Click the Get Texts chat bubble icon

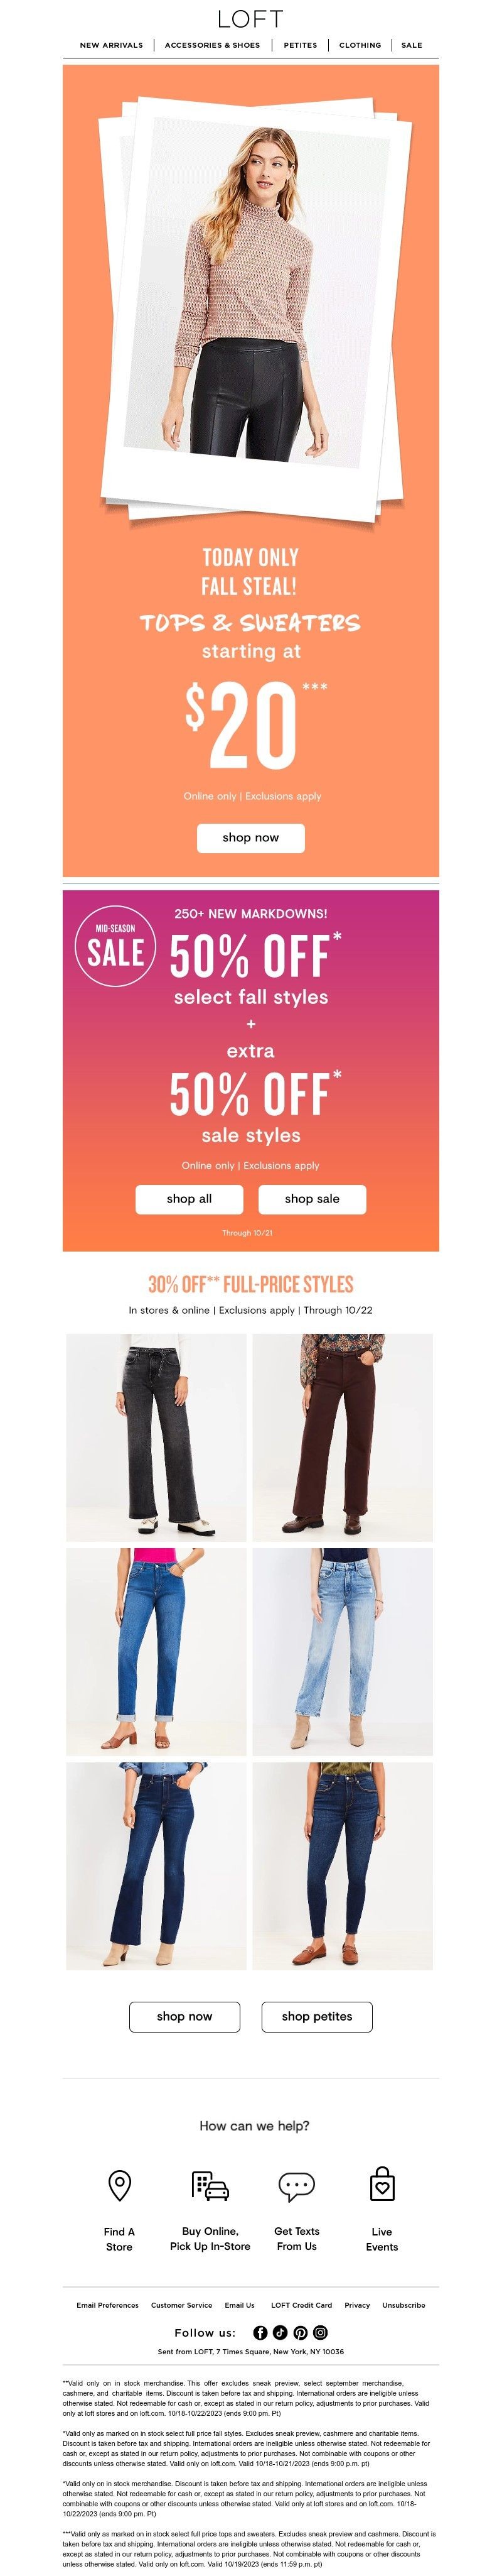296,2186
